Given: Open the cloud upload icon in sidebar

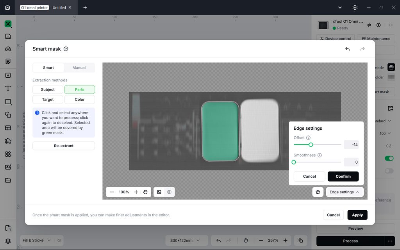Looking at the screenshot, I should coord(8,49).
